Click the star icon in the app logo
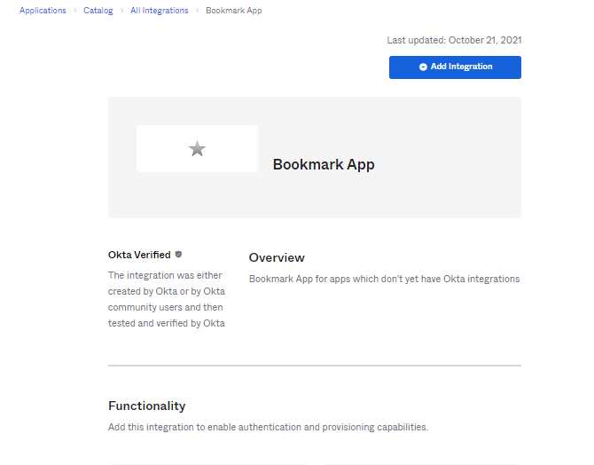 coord(197,149)
